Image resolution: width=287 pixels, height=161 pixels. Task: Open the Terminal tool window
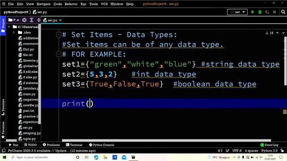point(74,145)
